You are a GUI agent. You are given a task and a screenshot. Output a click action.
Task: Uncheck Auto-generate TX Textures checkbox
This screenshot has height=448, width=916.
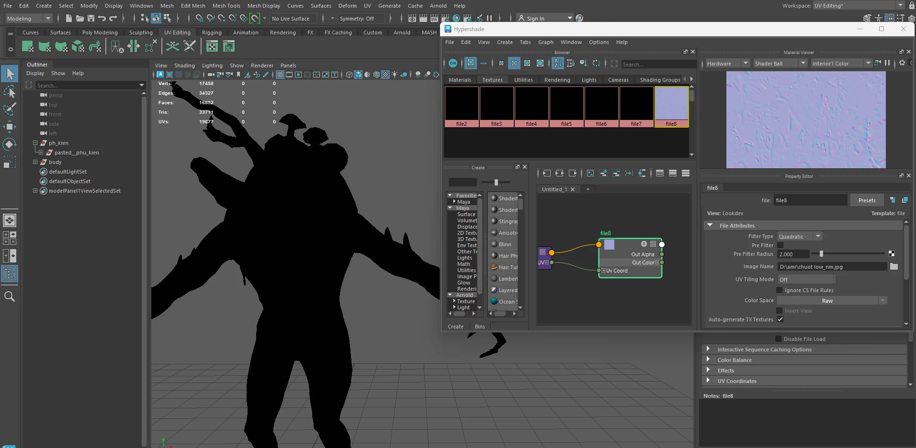[x=780, y=319]
